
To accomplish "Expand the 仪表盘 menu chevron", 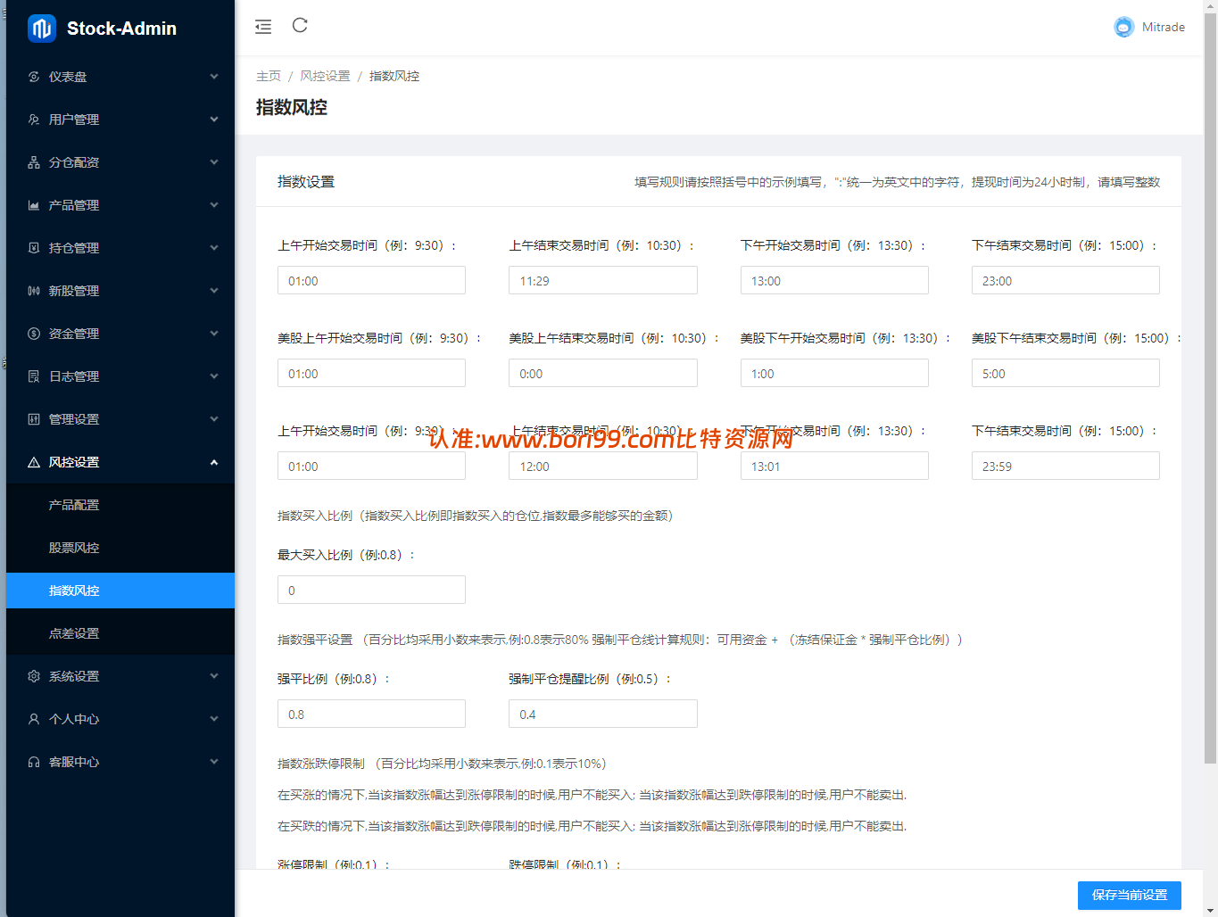I will click(x=214, y=77).
